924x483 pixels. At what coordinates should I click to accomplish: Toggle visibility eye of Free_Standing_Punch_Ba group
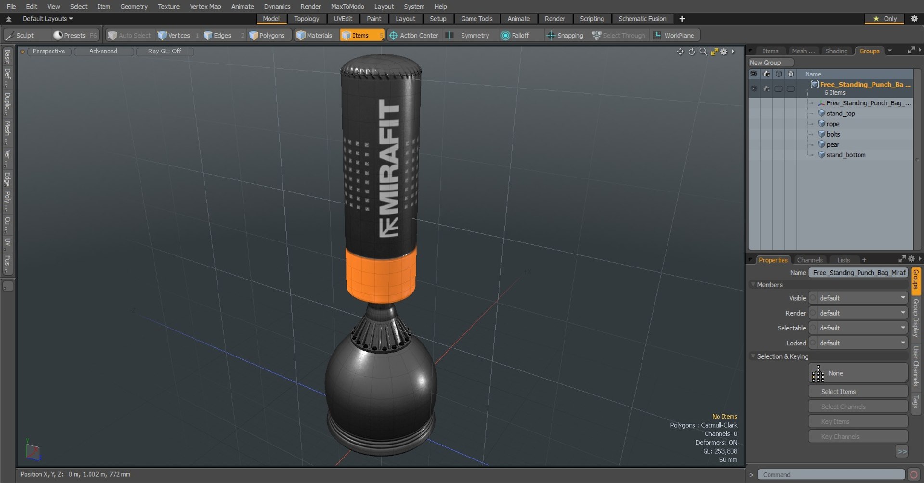click(754, 89)
